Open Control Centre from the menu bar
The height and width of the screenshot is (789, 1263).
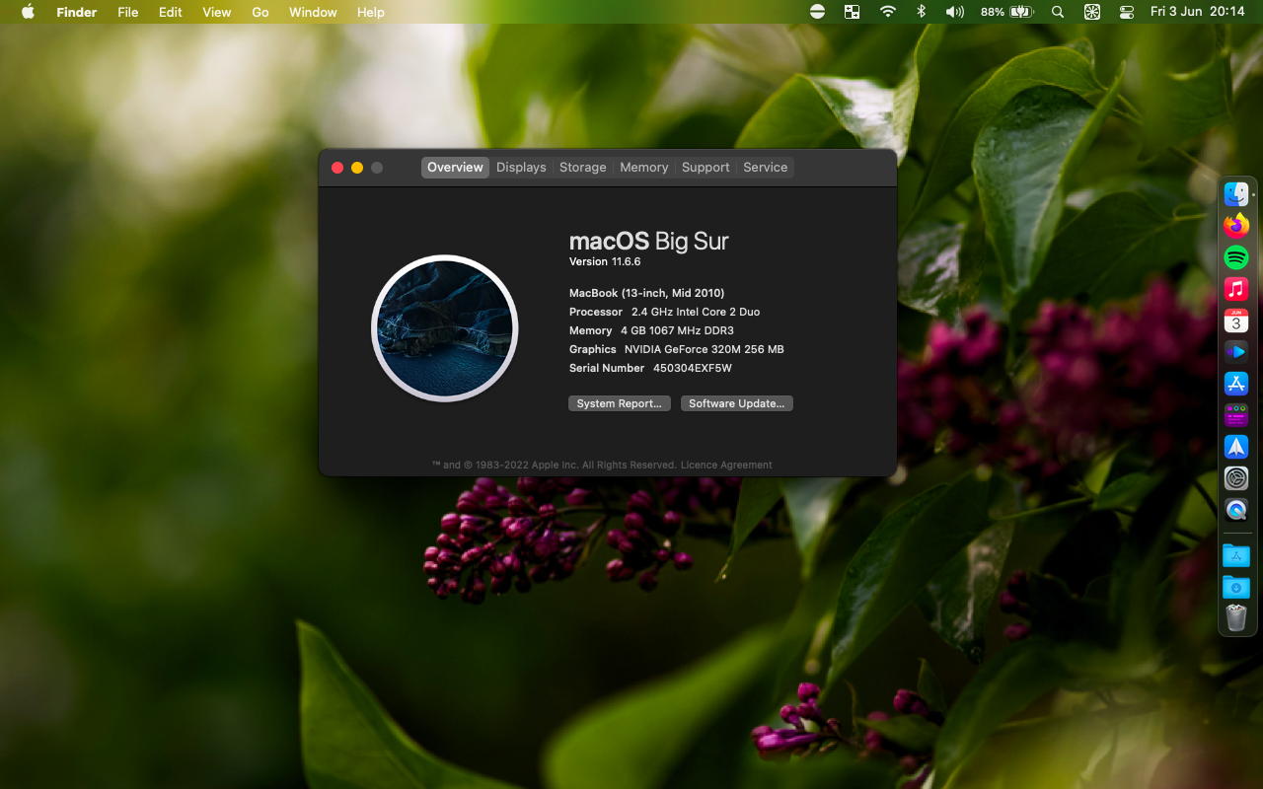click(1127, 12)
